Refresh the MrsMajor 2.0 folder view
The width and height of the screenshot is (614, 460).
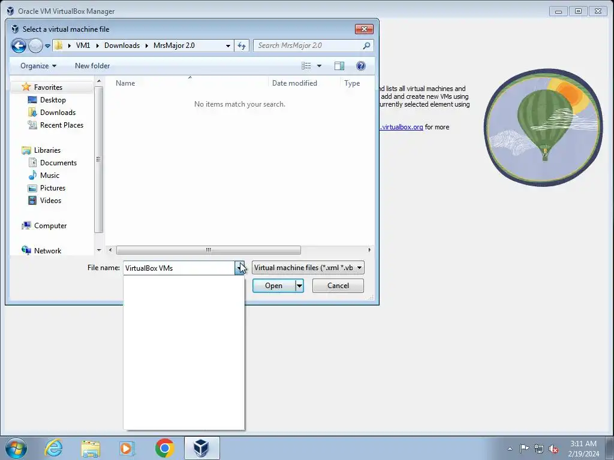[x=242, y=46]
